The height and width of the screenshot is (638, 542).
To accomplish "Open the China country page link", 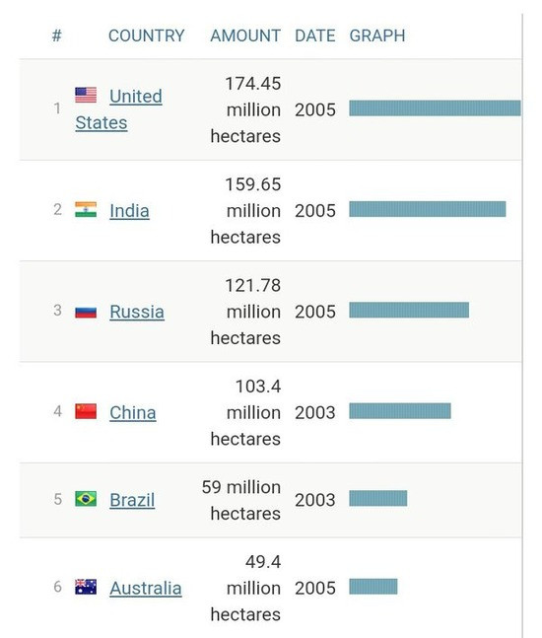I will click(x=133, y=412).
